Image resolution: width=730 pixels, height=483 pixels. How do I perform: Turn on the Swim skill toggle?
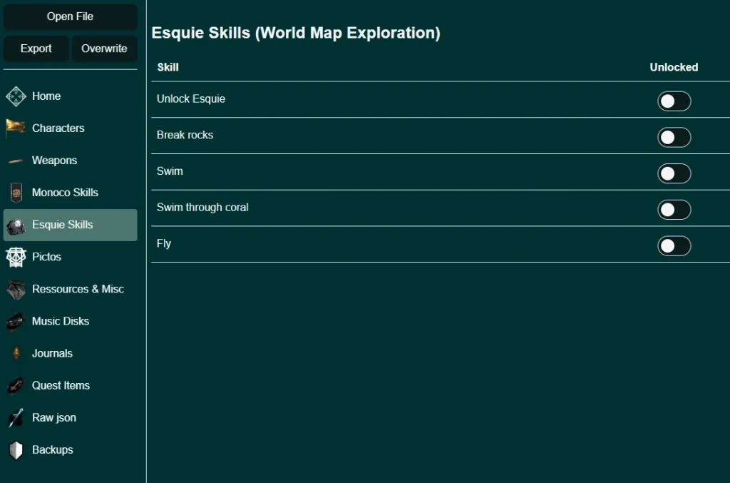tap(674, 173)
